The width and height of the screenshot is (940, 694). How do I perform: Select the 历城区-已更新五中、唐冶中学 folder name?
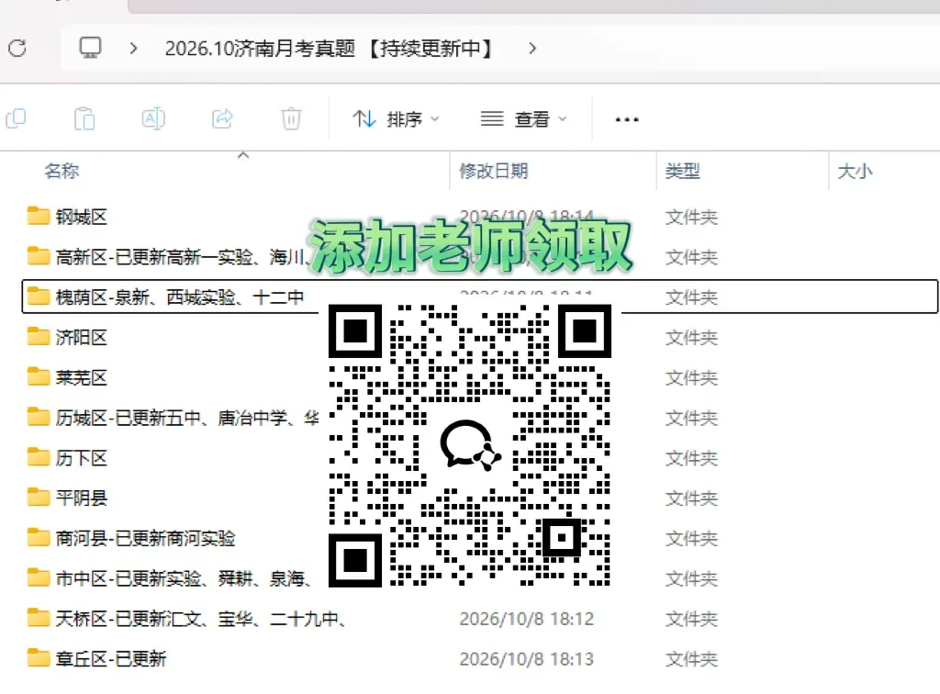[187, 418]
